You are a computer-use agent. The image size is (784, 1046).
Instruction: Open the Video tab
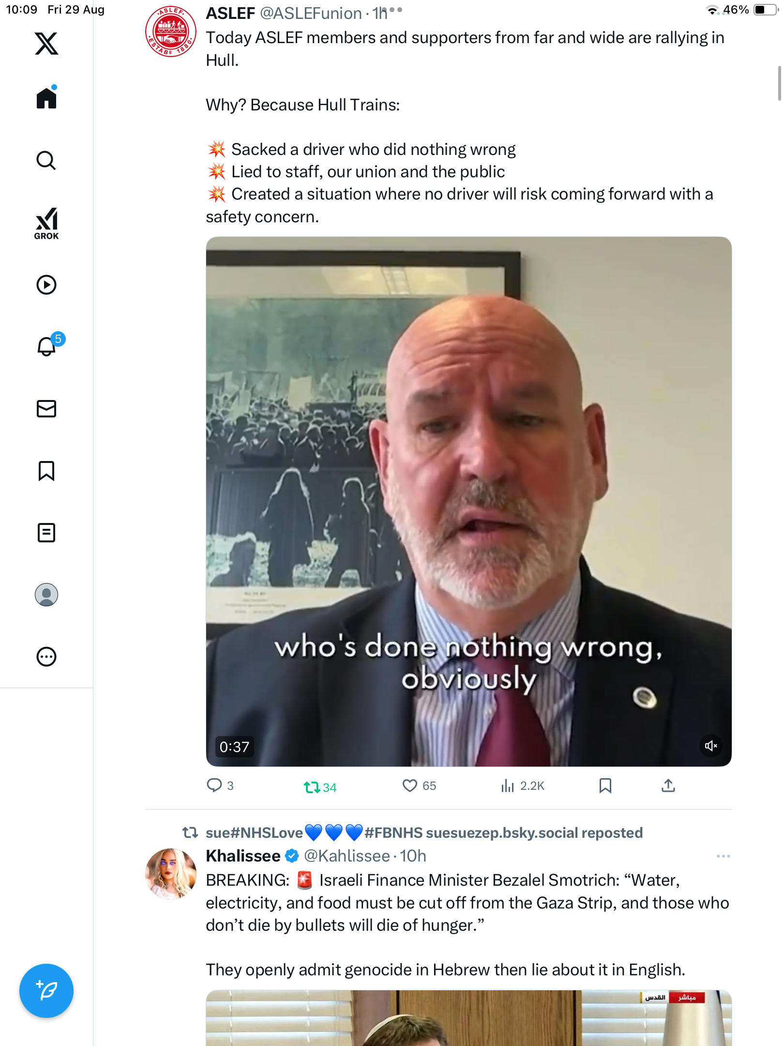click(46, 285)
